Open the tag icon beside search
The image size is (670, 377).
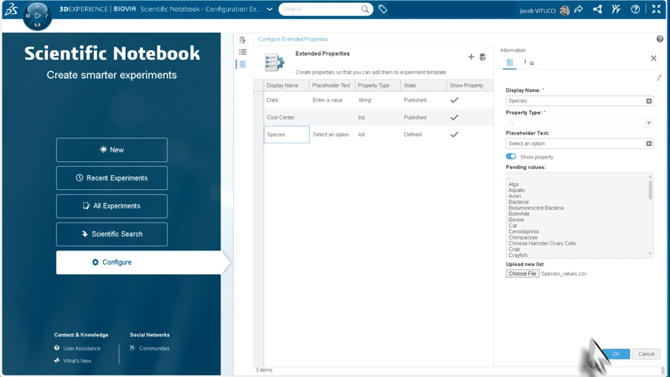coord(383,9)
